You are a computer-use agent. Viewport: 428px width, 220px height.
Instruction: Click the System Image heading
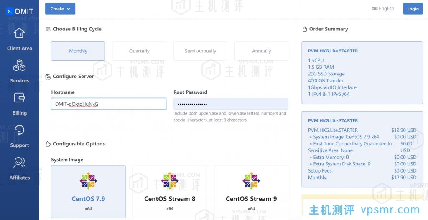(67, 160)
